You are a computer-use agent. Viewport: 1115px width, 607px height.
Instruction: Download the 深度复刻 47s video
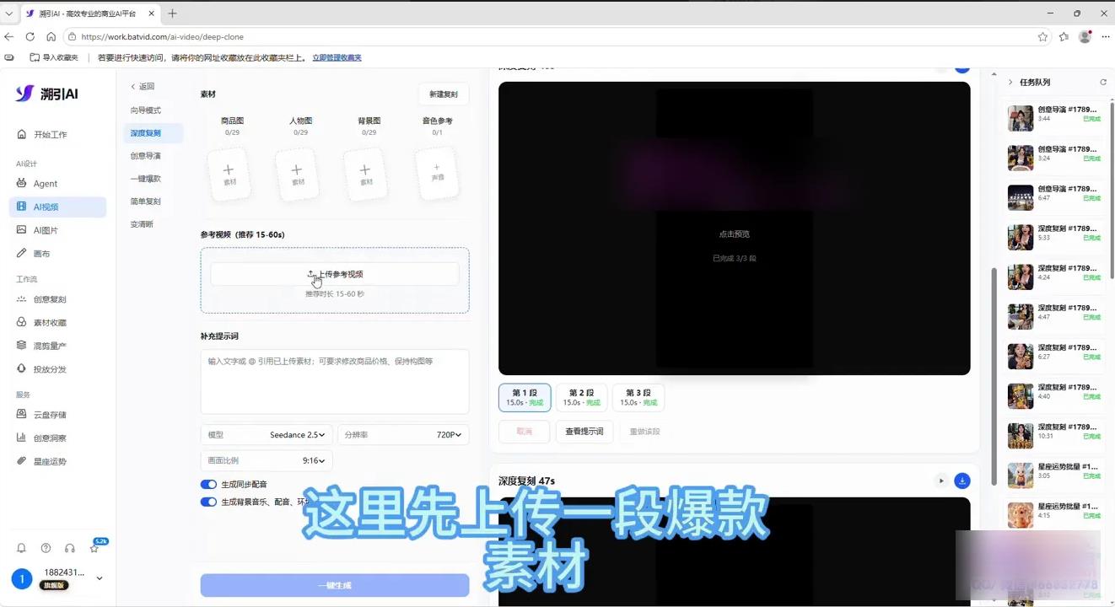tap(961, 481)
